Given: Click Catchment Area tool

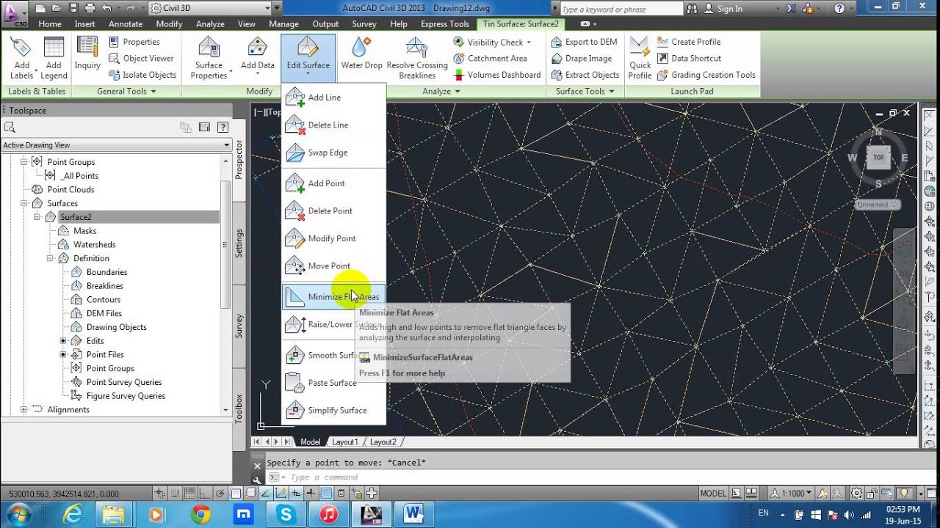Looking at the screenshot, I should pos(490,59).
